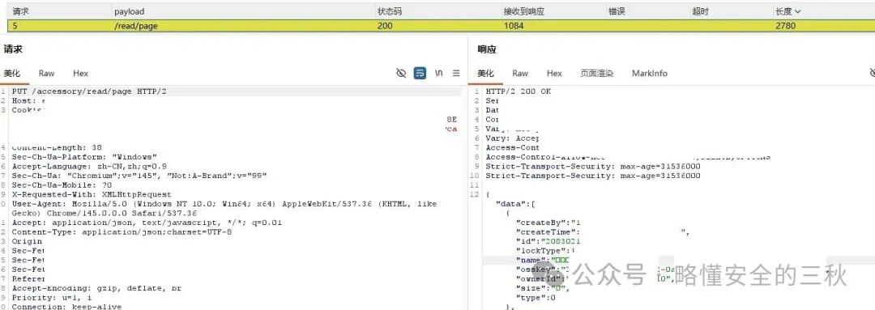Click the Priority: u=1, i header
The height and width of the screenshot is (310, 875).
[x=51, y=298]
